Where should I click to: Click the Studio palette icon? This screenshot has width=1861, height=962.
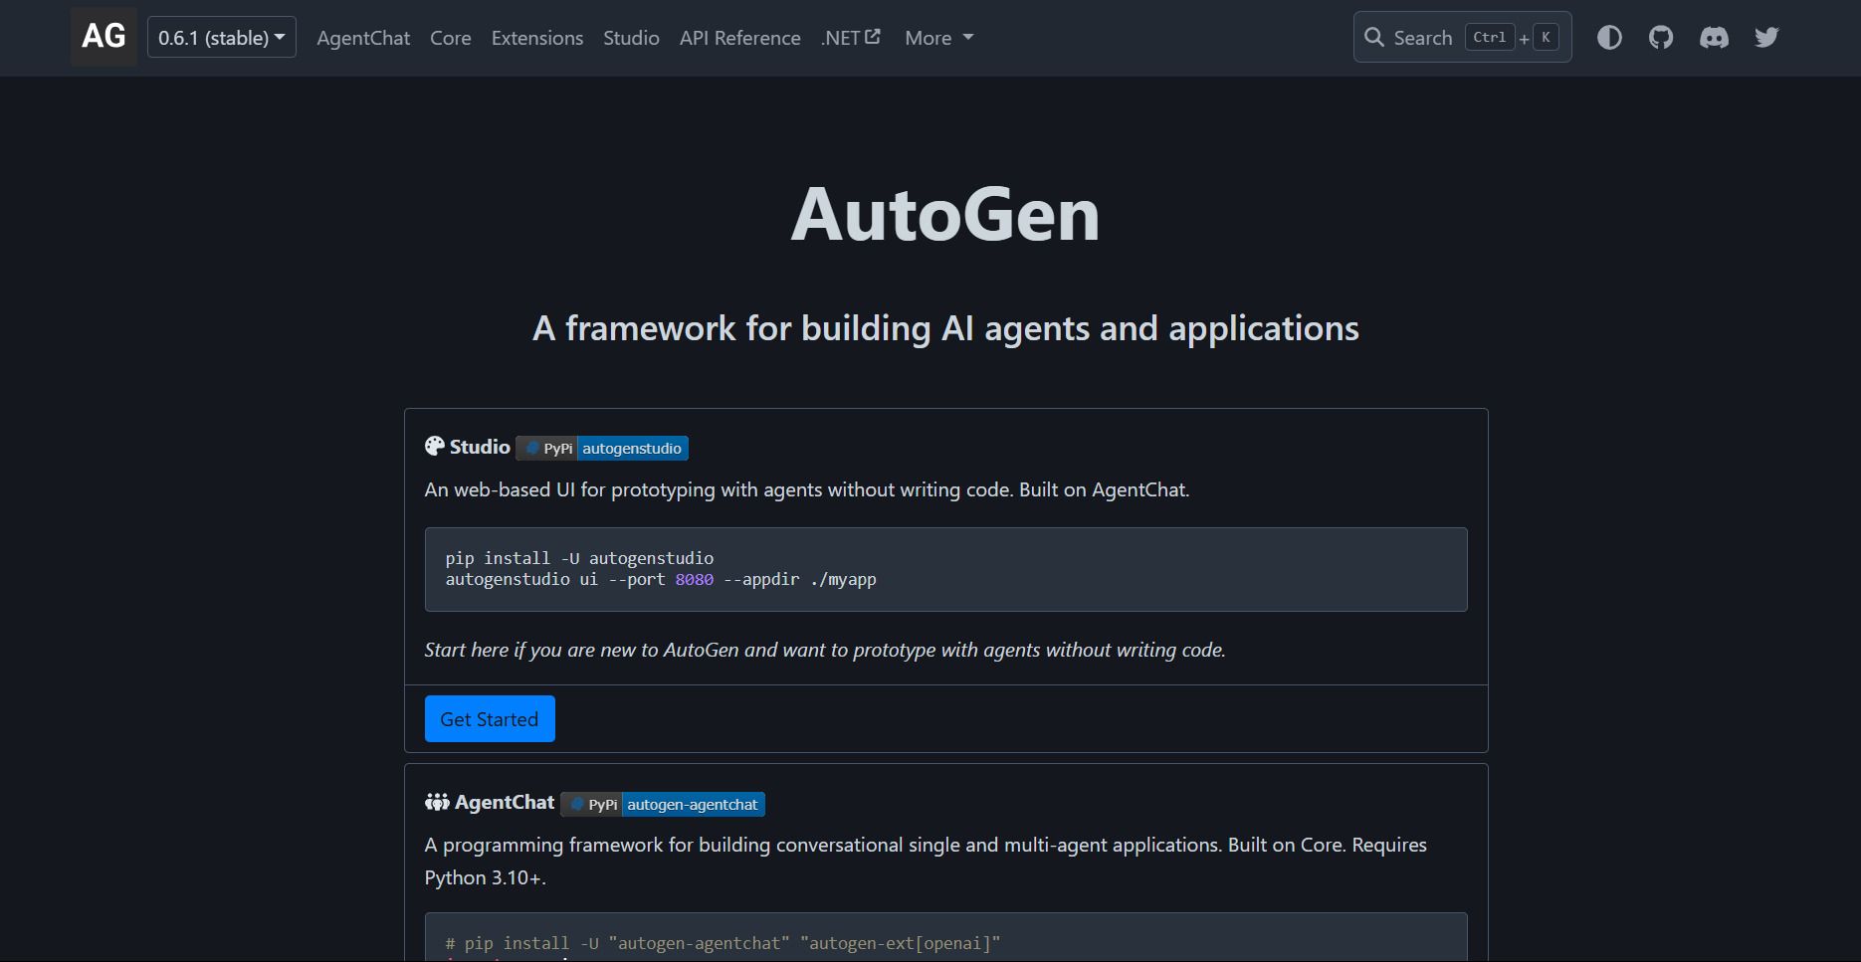(x=435, y=447)
